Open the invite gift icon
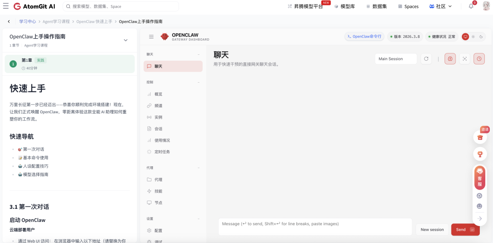Viewport: 493px width, 243px height. (480, 137)
